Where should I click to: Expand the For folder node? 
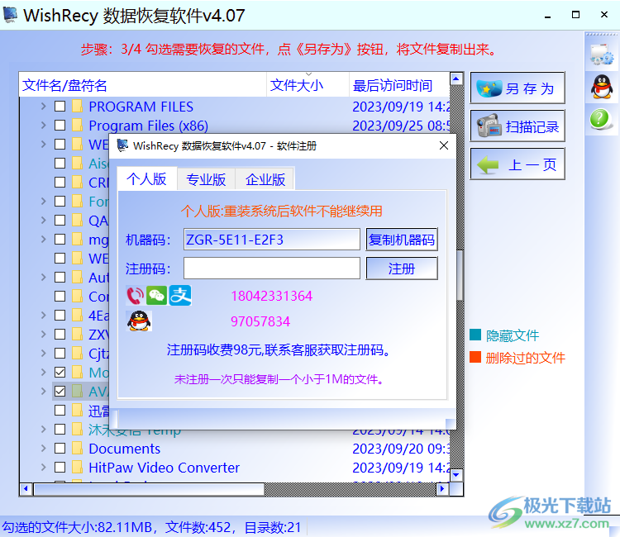pos(44,201)
